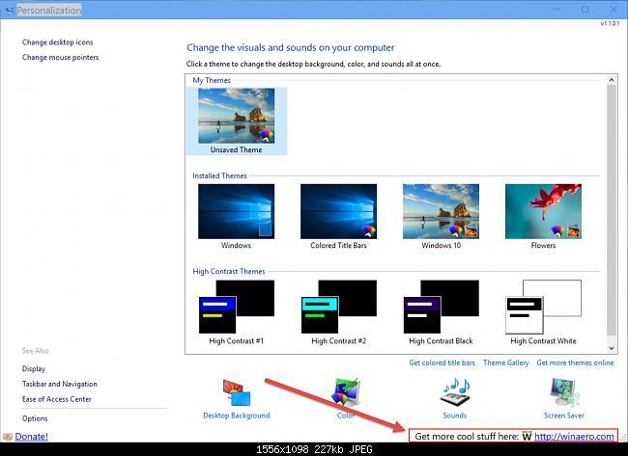Click the Winaero W logo icon
Viewport: 628px width, 456px height.
(528, 437)
